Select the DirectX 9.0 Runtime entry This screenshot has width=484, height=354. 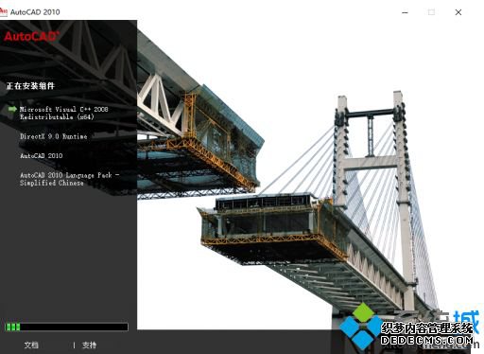pyautogui.click(x=54, y=136)
